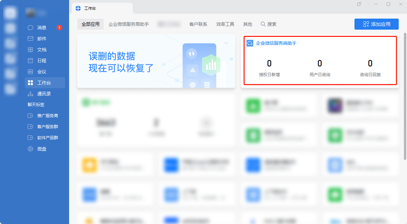Open the 文档 documents icon
The width and height of the screenshot is (407, 224).
click(30, 50)
